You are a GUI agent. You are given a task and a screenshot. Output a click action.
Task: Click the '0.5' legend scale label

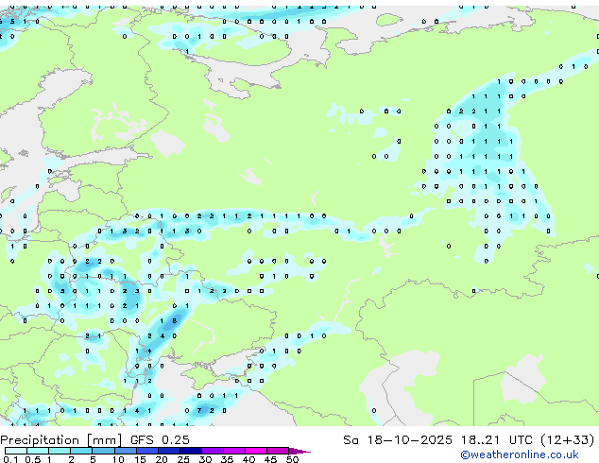[33, 459]
